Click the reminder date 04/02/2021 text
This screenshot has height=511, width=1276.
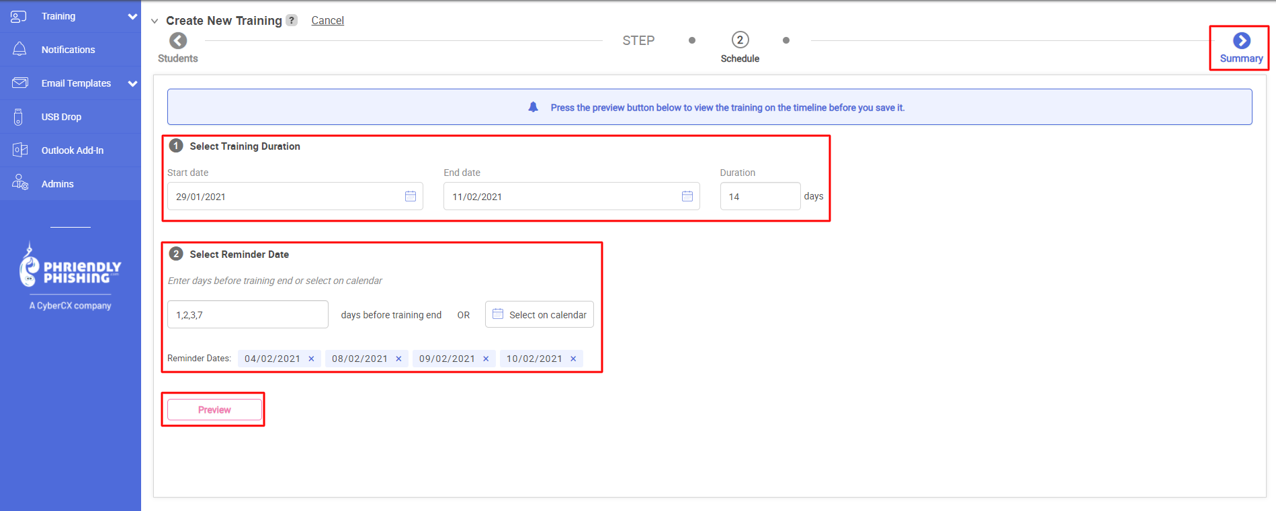click(272, 359)
